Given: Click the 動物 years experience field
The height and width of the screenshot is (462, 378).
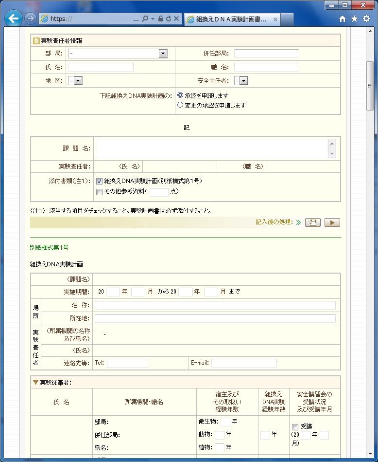Looking at the screenshot, I should [220, 435].
